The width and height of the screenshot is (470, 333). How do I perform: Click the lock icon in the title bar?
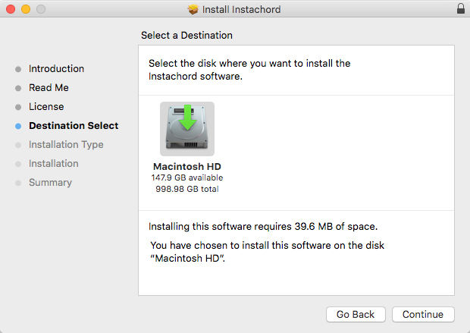pos(460,9)
